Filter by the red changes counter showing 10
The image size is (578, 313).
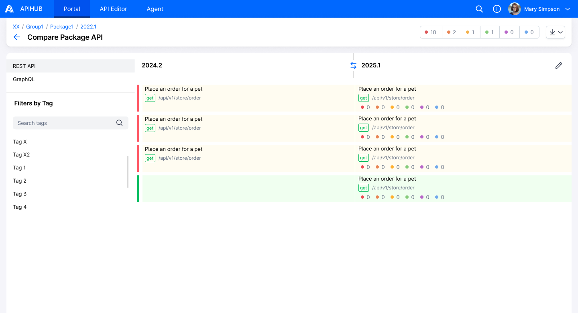tap(431, 32)
